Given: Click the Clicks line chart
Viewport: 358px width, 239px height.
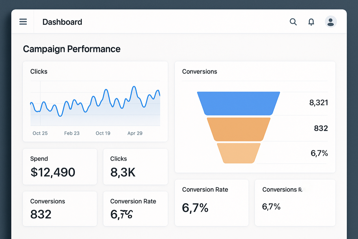Looking at the screenshot, I should pos(95,103).
